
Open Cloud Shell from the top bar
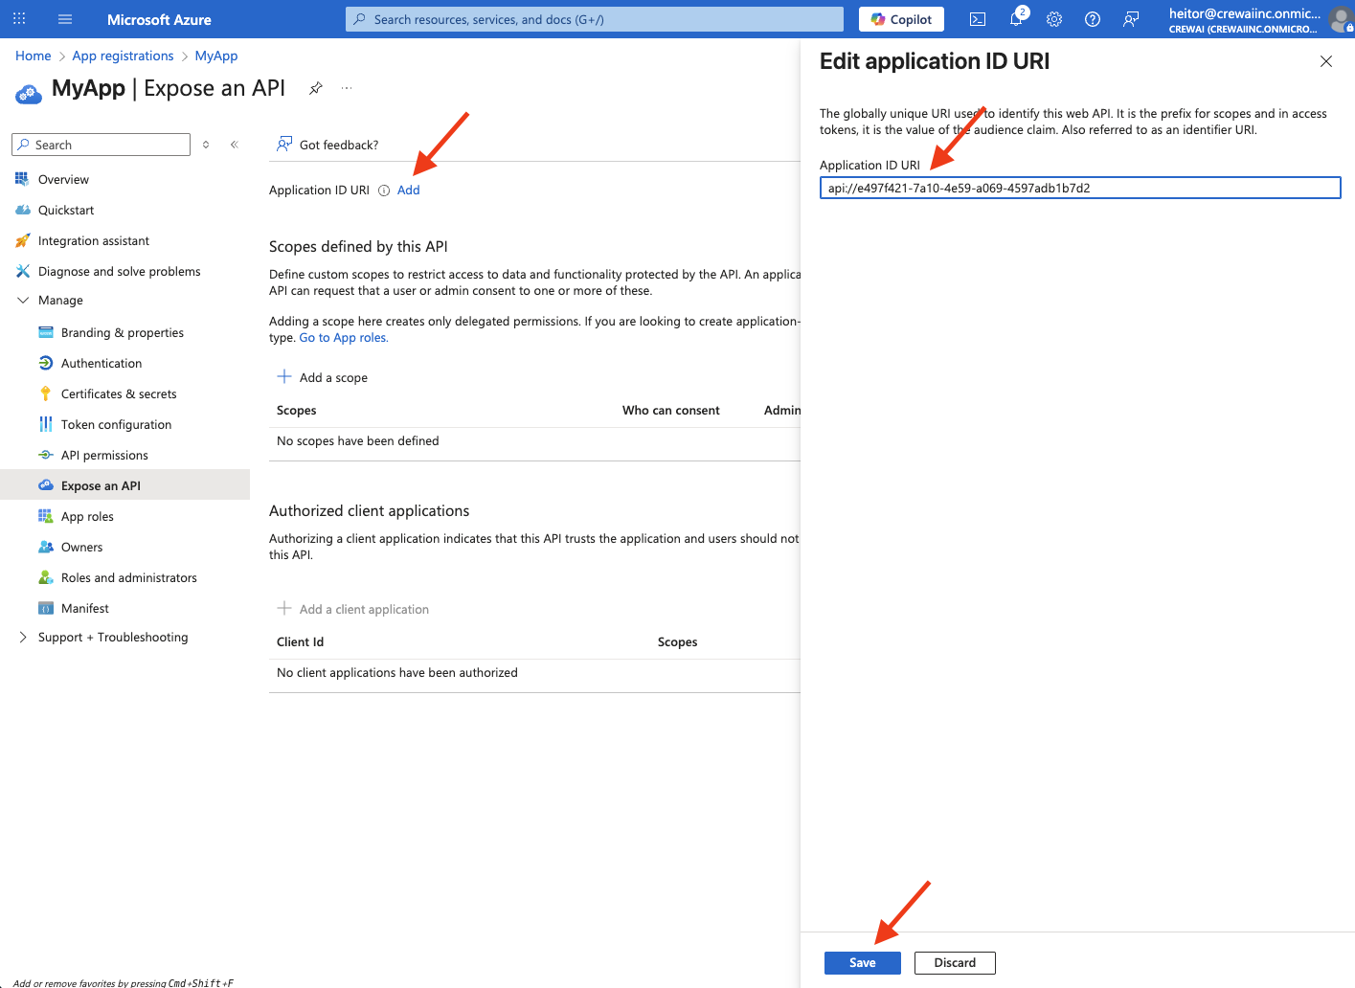tap(978, 18)
